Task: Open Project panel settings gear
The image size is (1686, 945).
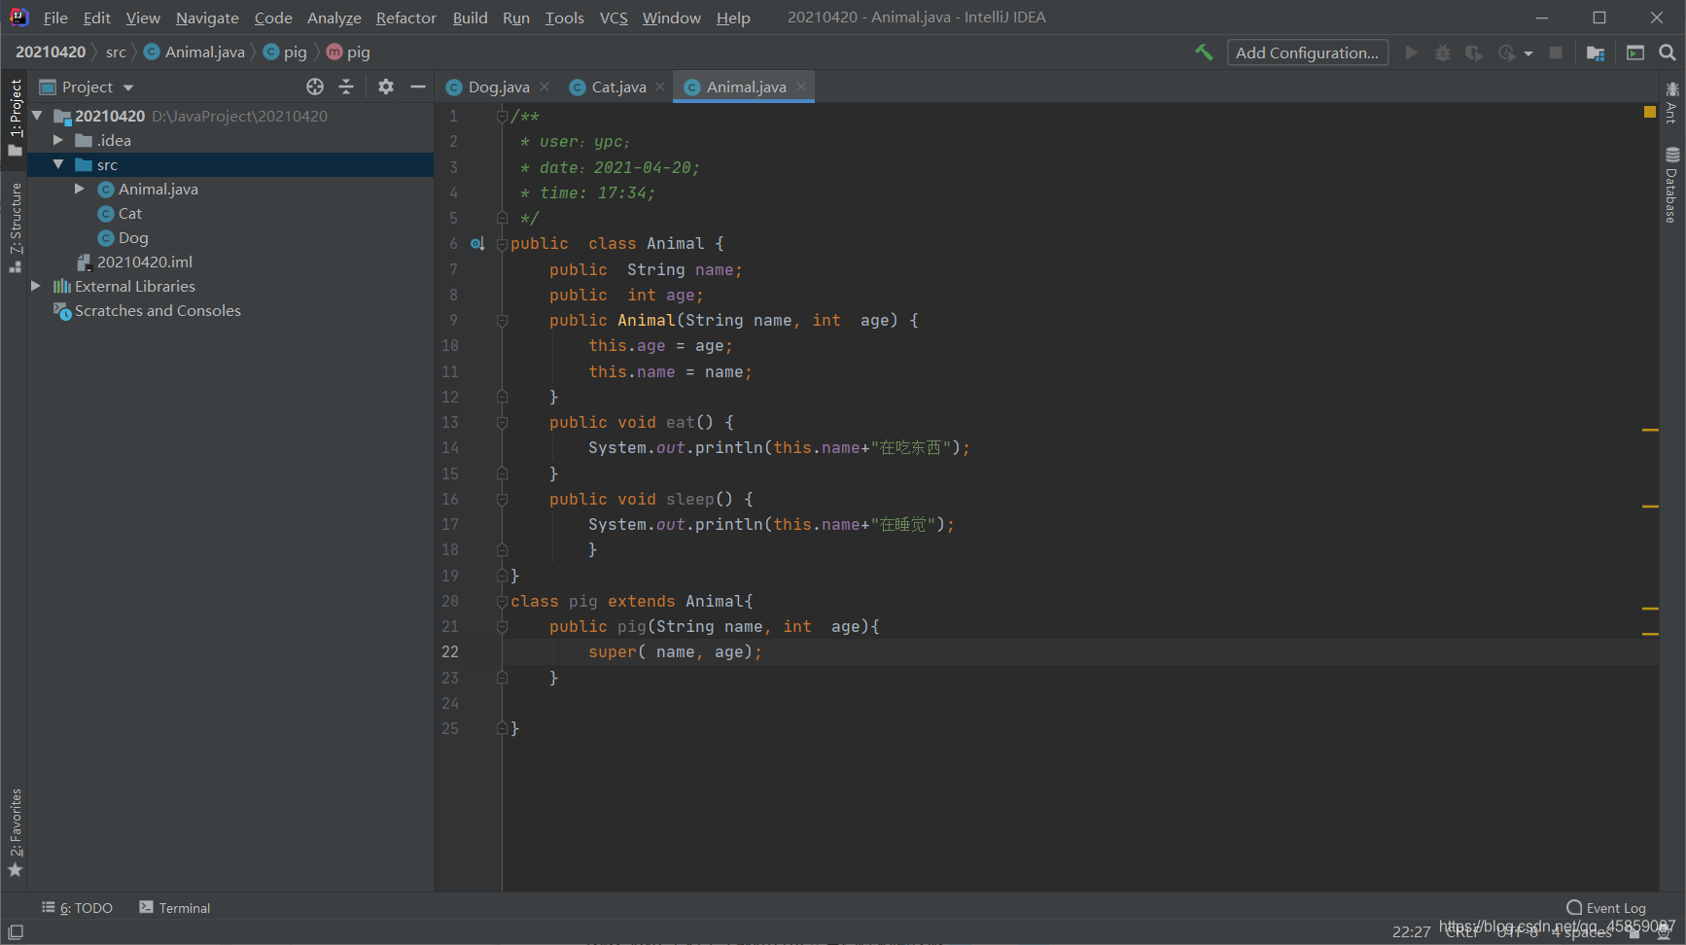Action: [x=386, y=87]
